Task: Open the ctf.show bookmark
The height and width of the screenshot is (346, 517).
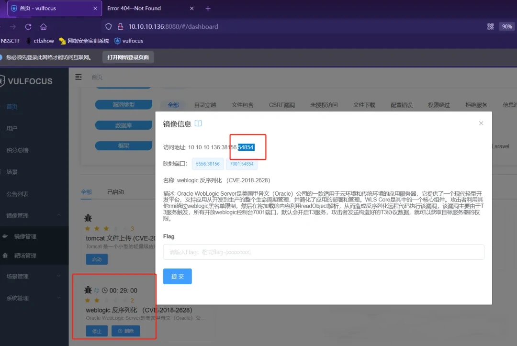Action: tap(40, 41)
